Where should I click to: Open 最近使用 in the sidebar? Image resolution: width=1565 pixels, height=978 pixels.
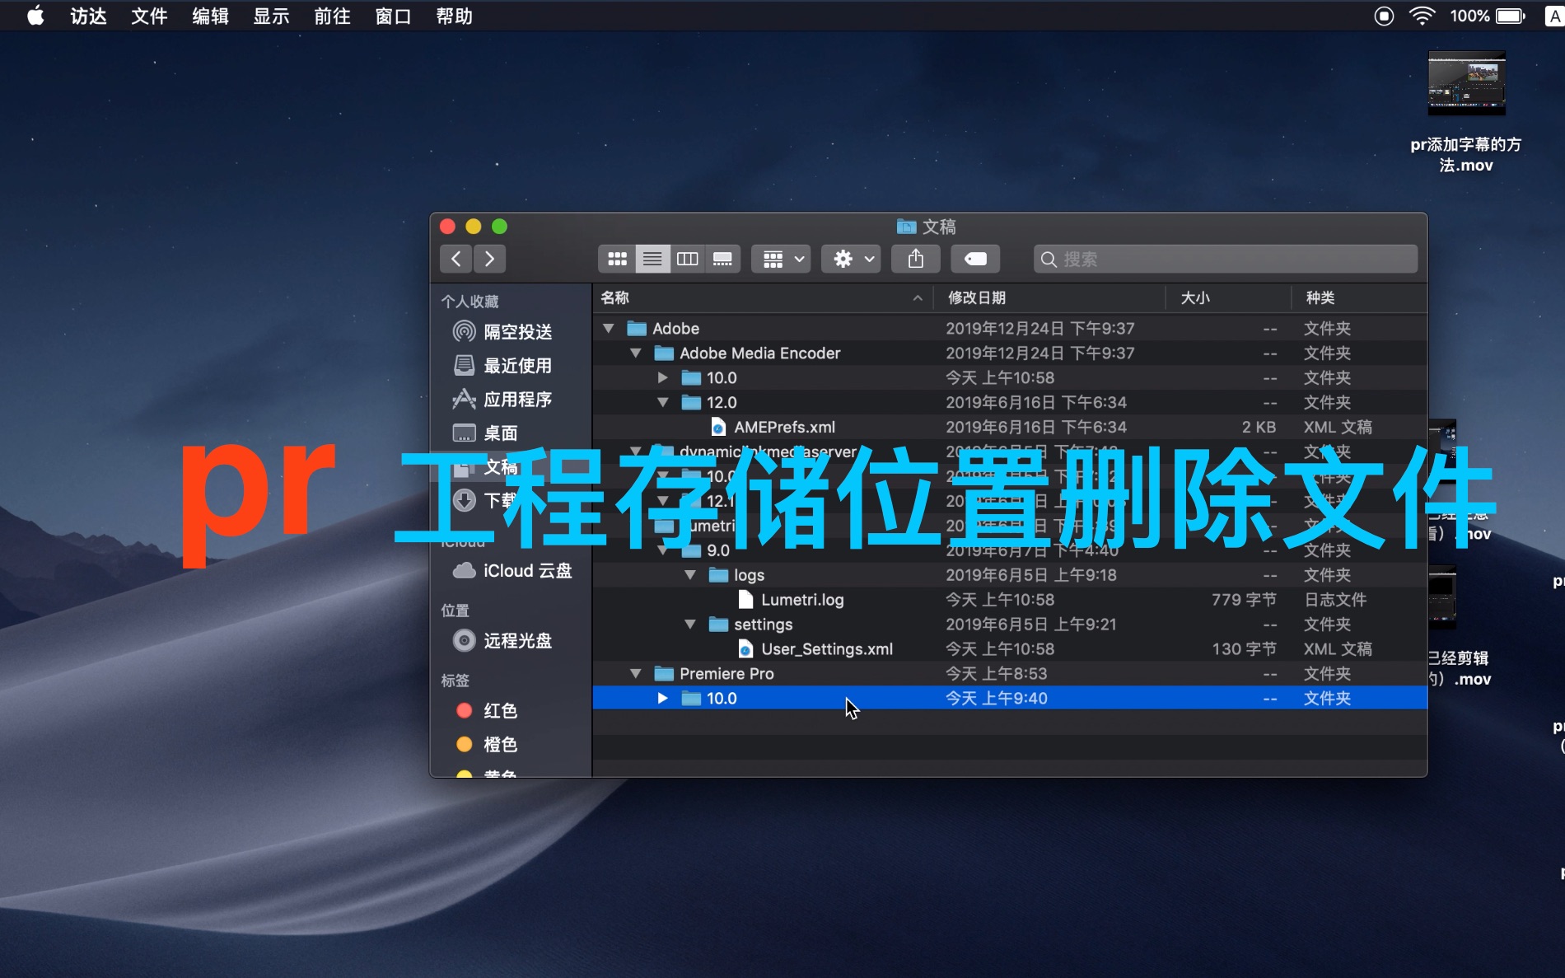click(502, 366)
